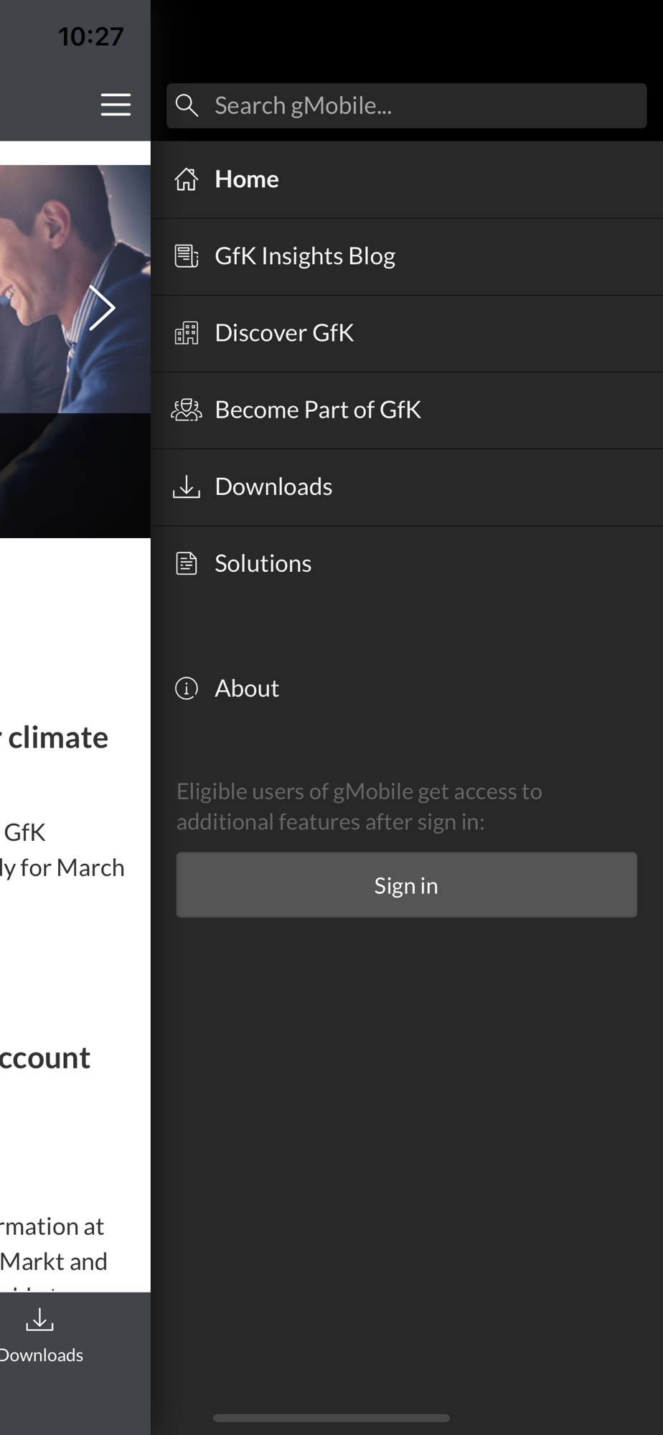Click the Discover GfK building icon
The height and width of the screenshot is (1435, 663).
187,333
